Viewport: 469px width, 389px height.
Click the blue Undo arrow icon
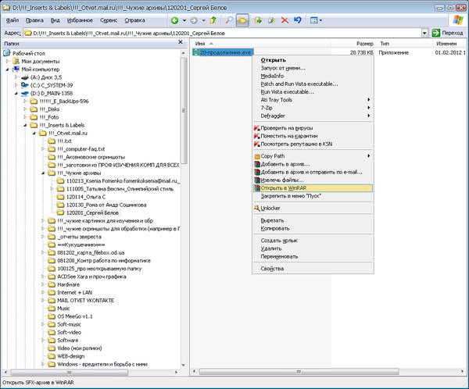click(298, 20)
